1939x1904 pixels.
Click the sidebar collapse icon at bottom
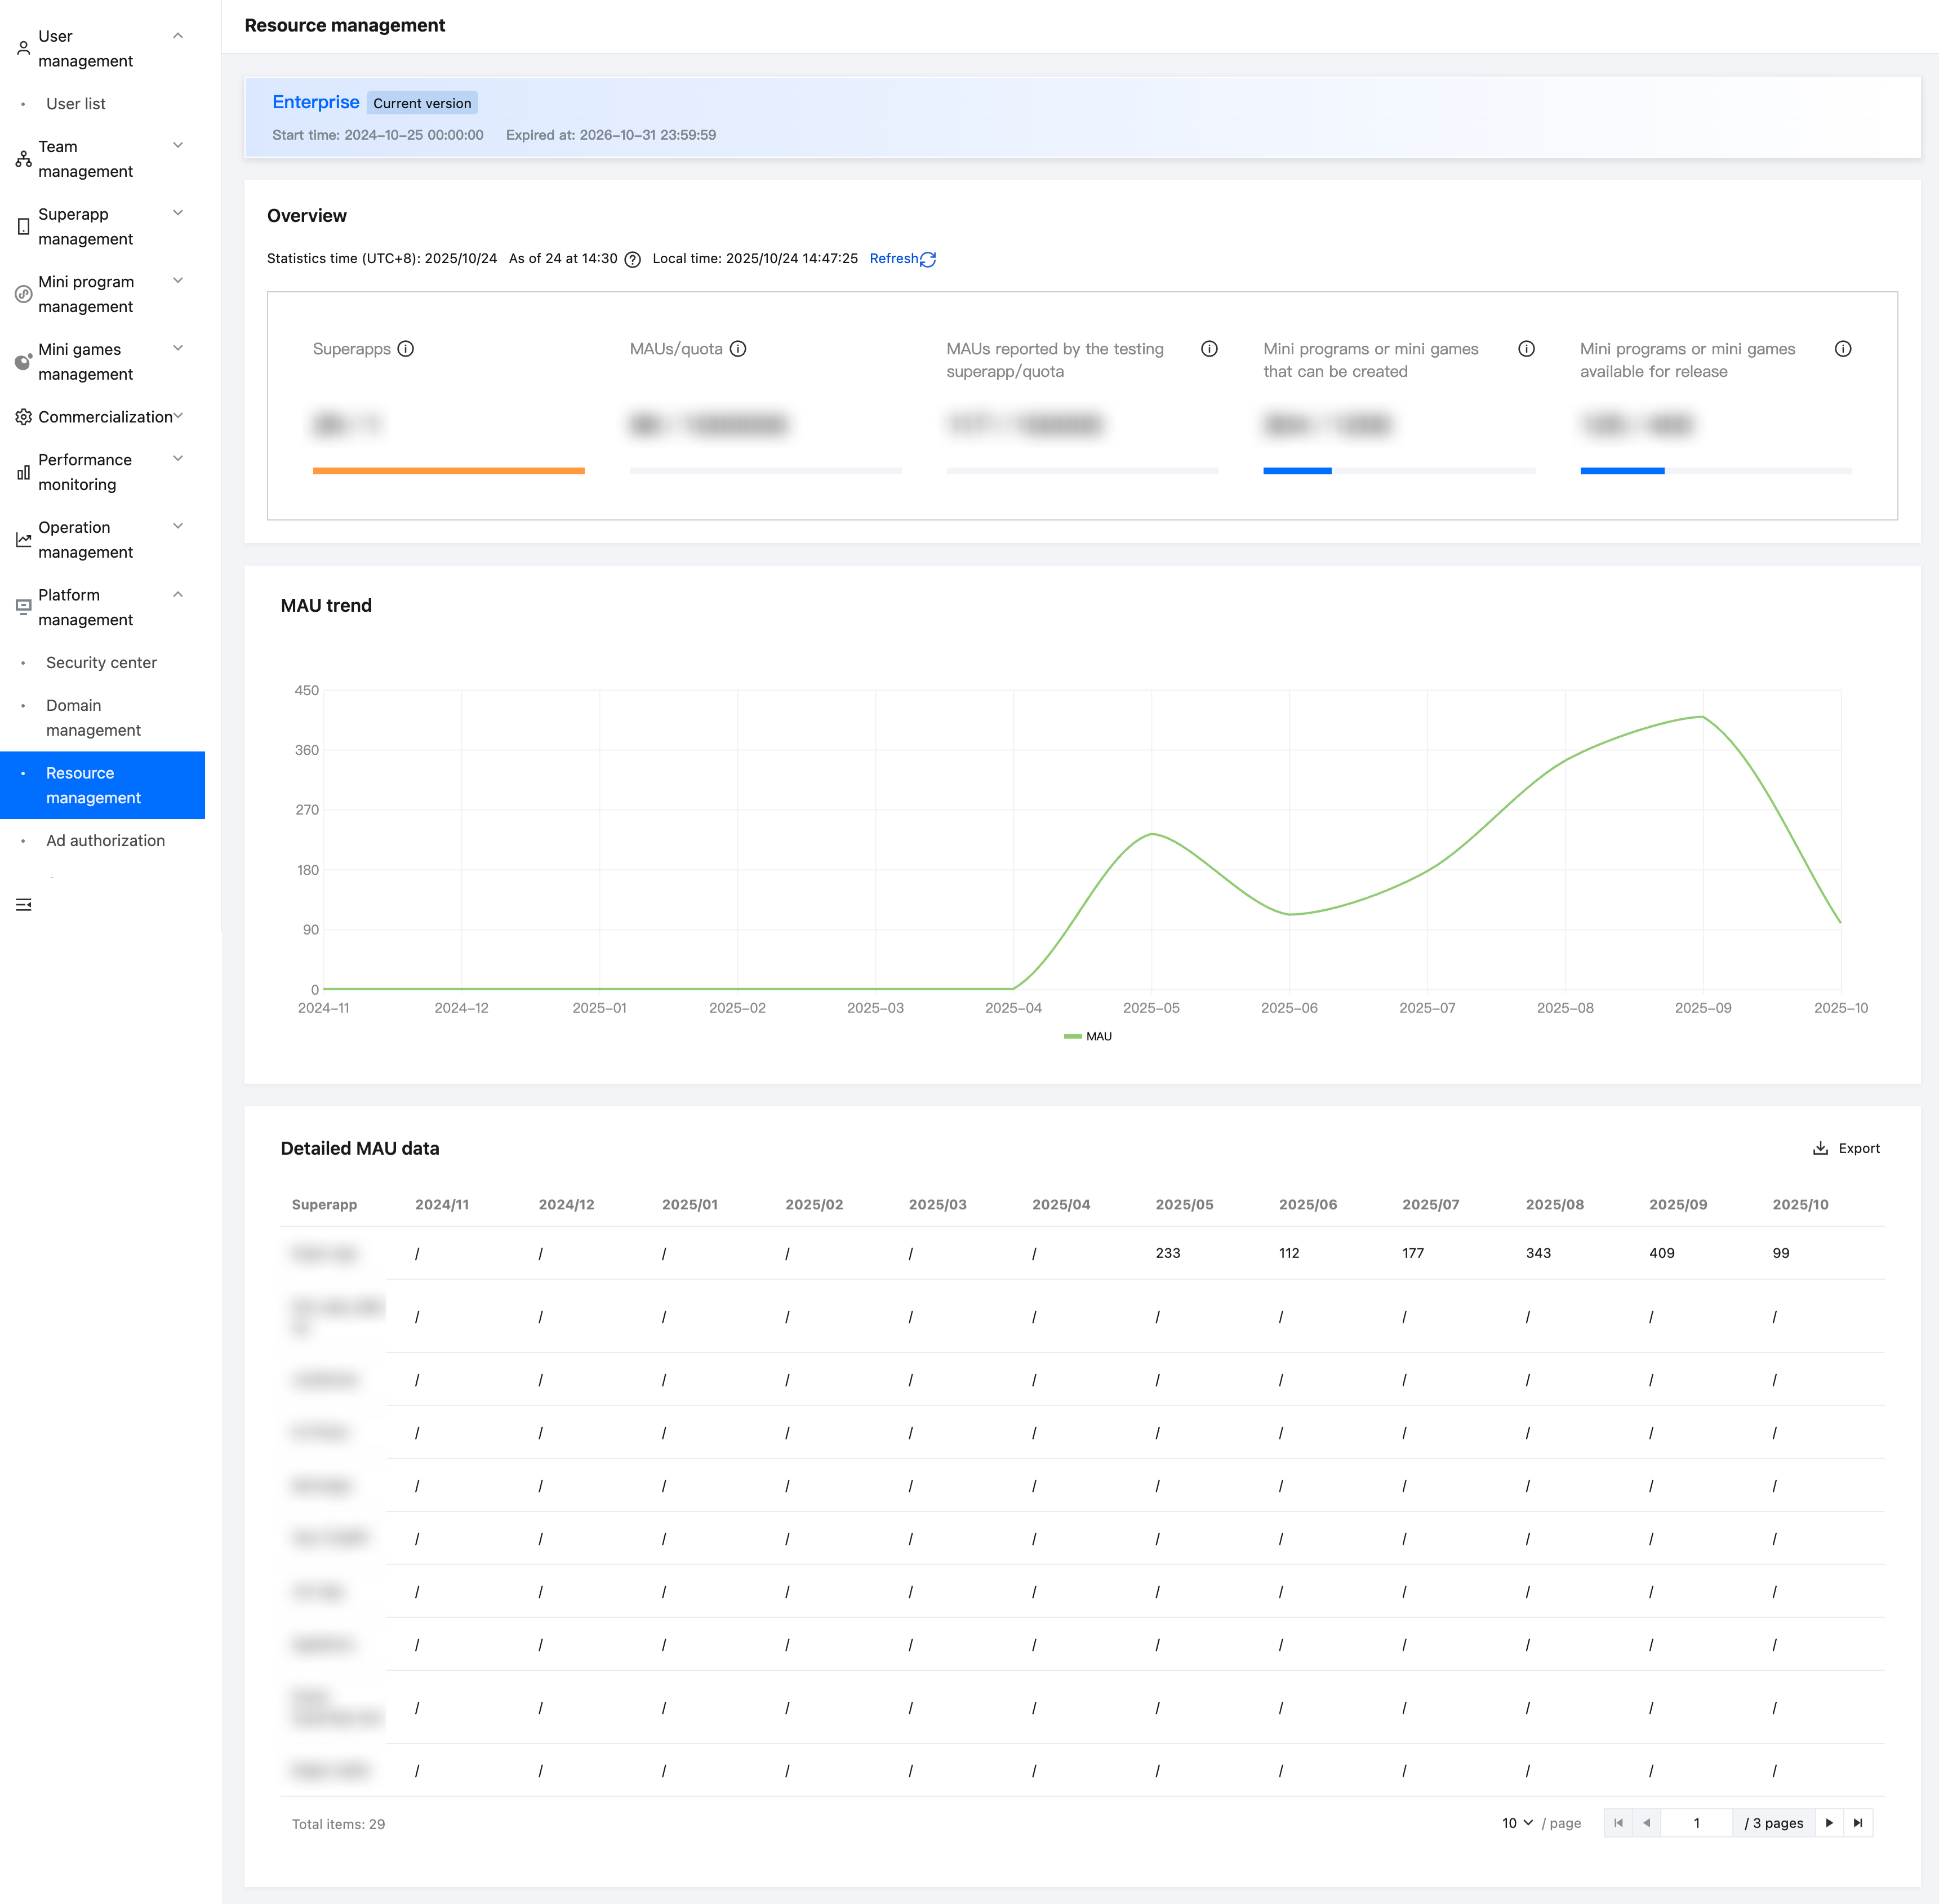24,905
